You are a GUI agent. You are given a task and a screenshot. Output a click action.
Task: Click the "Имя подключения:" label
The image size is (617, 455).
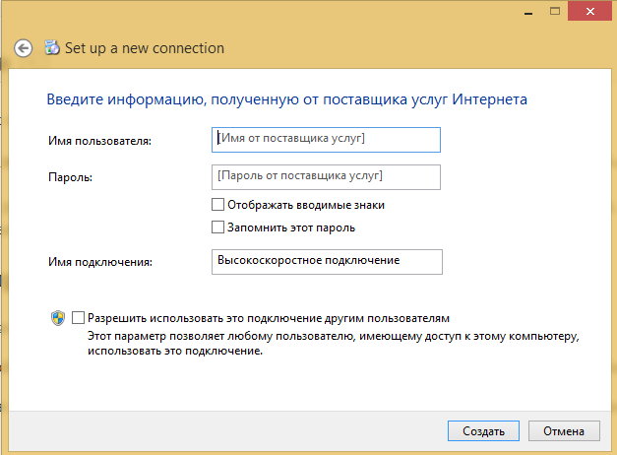(x=103, y=262)
